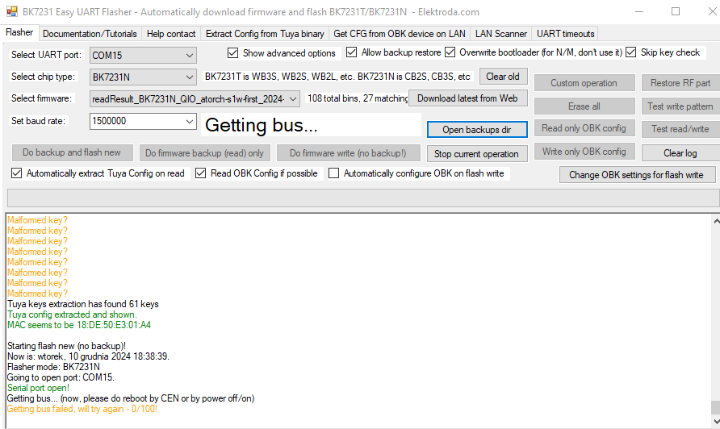The image size is (720, 429).
Task: Click log line 'Serial port open!'
Action: click(x=38, y=388)
